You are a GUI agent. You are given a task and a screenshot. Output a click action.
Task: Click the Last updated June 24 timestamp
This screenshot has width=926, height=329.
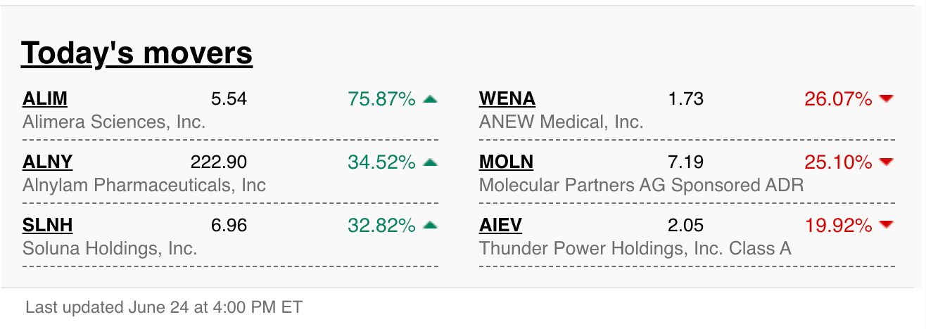(x=164, y=308)
